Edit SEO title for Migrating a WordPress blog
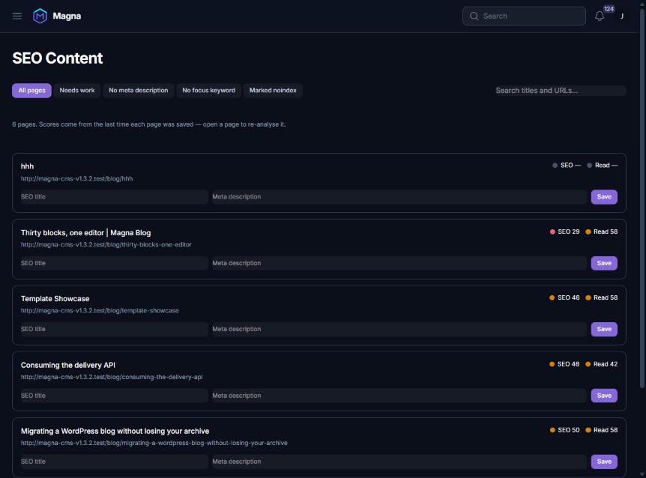Viewport: 646px width, 478px height. (x=114, y=462)
